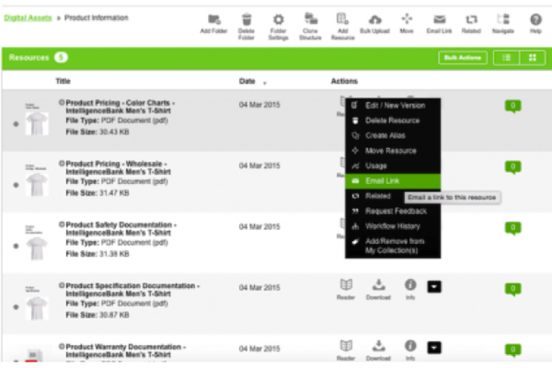Select Move Resource menu entry
The height and width of the screenshot is (368, 552).
[393, 151]
